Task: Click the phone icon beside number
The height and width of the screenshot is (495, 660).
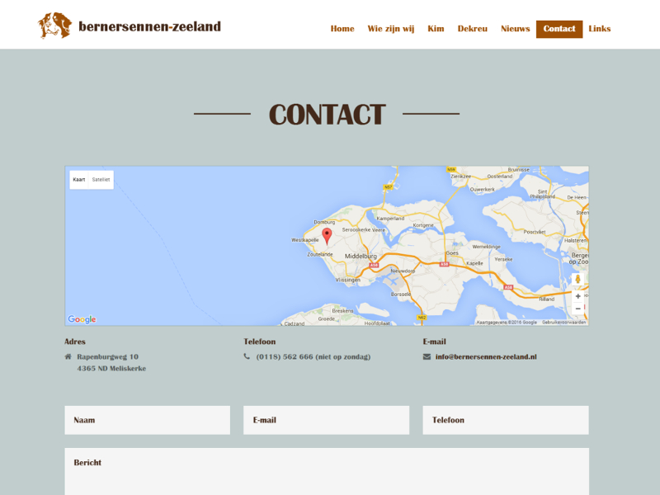Action: [x=247, y=356]
